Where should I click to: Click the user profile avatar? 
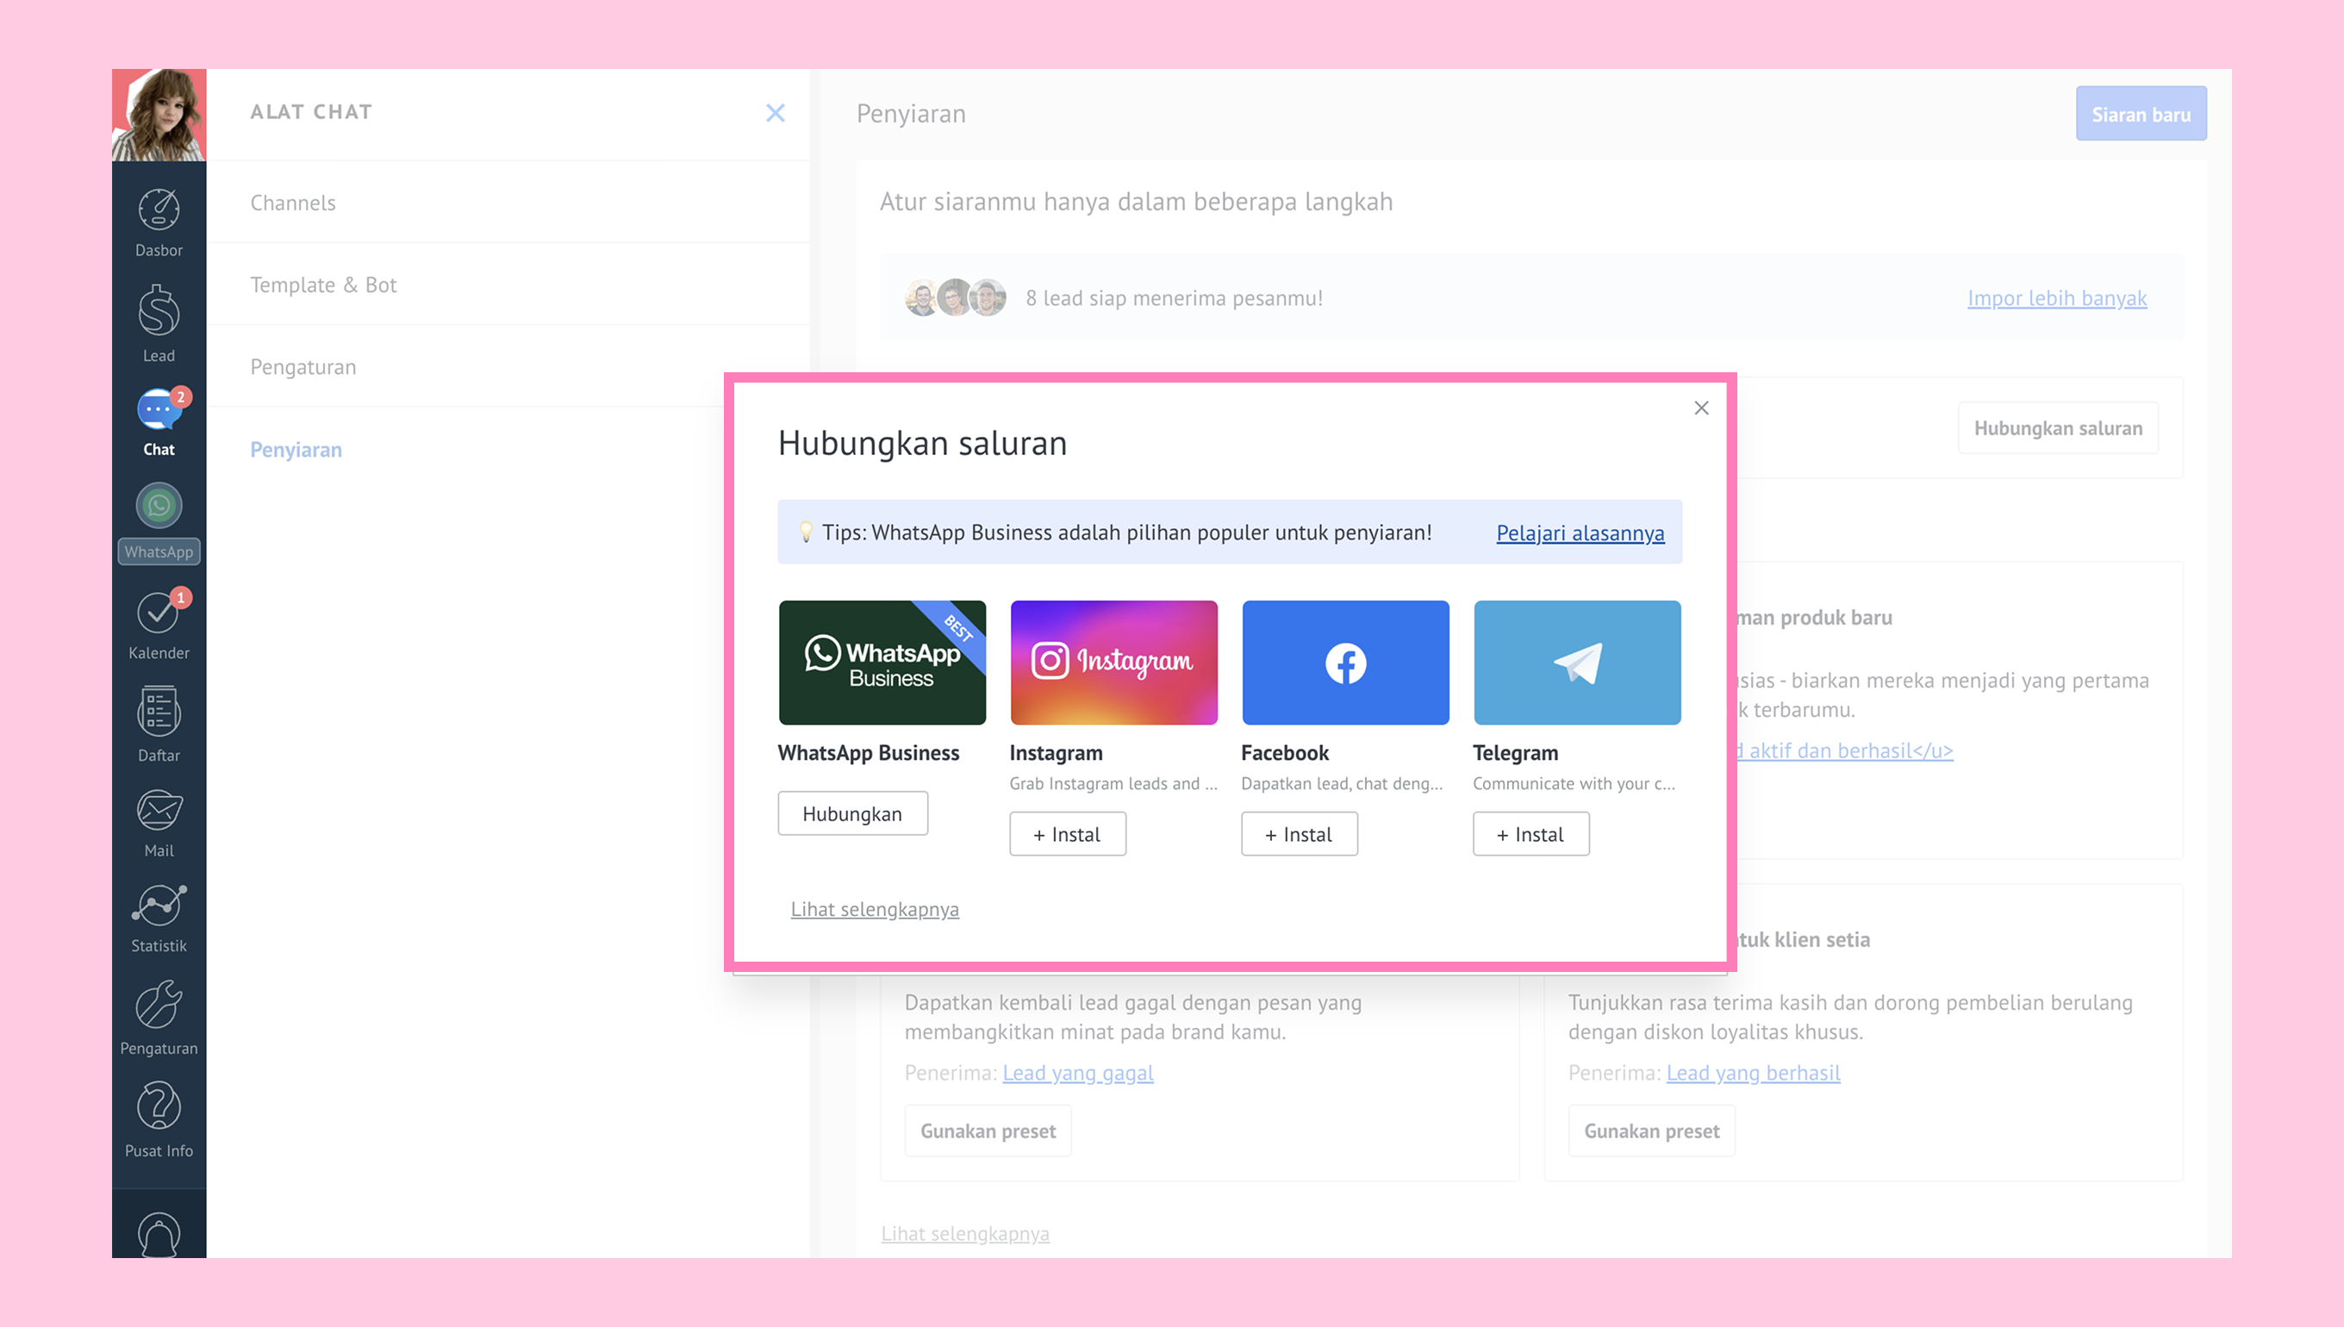159,115
